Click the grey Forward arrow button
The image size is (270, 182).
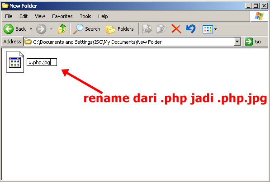(41, 29)
